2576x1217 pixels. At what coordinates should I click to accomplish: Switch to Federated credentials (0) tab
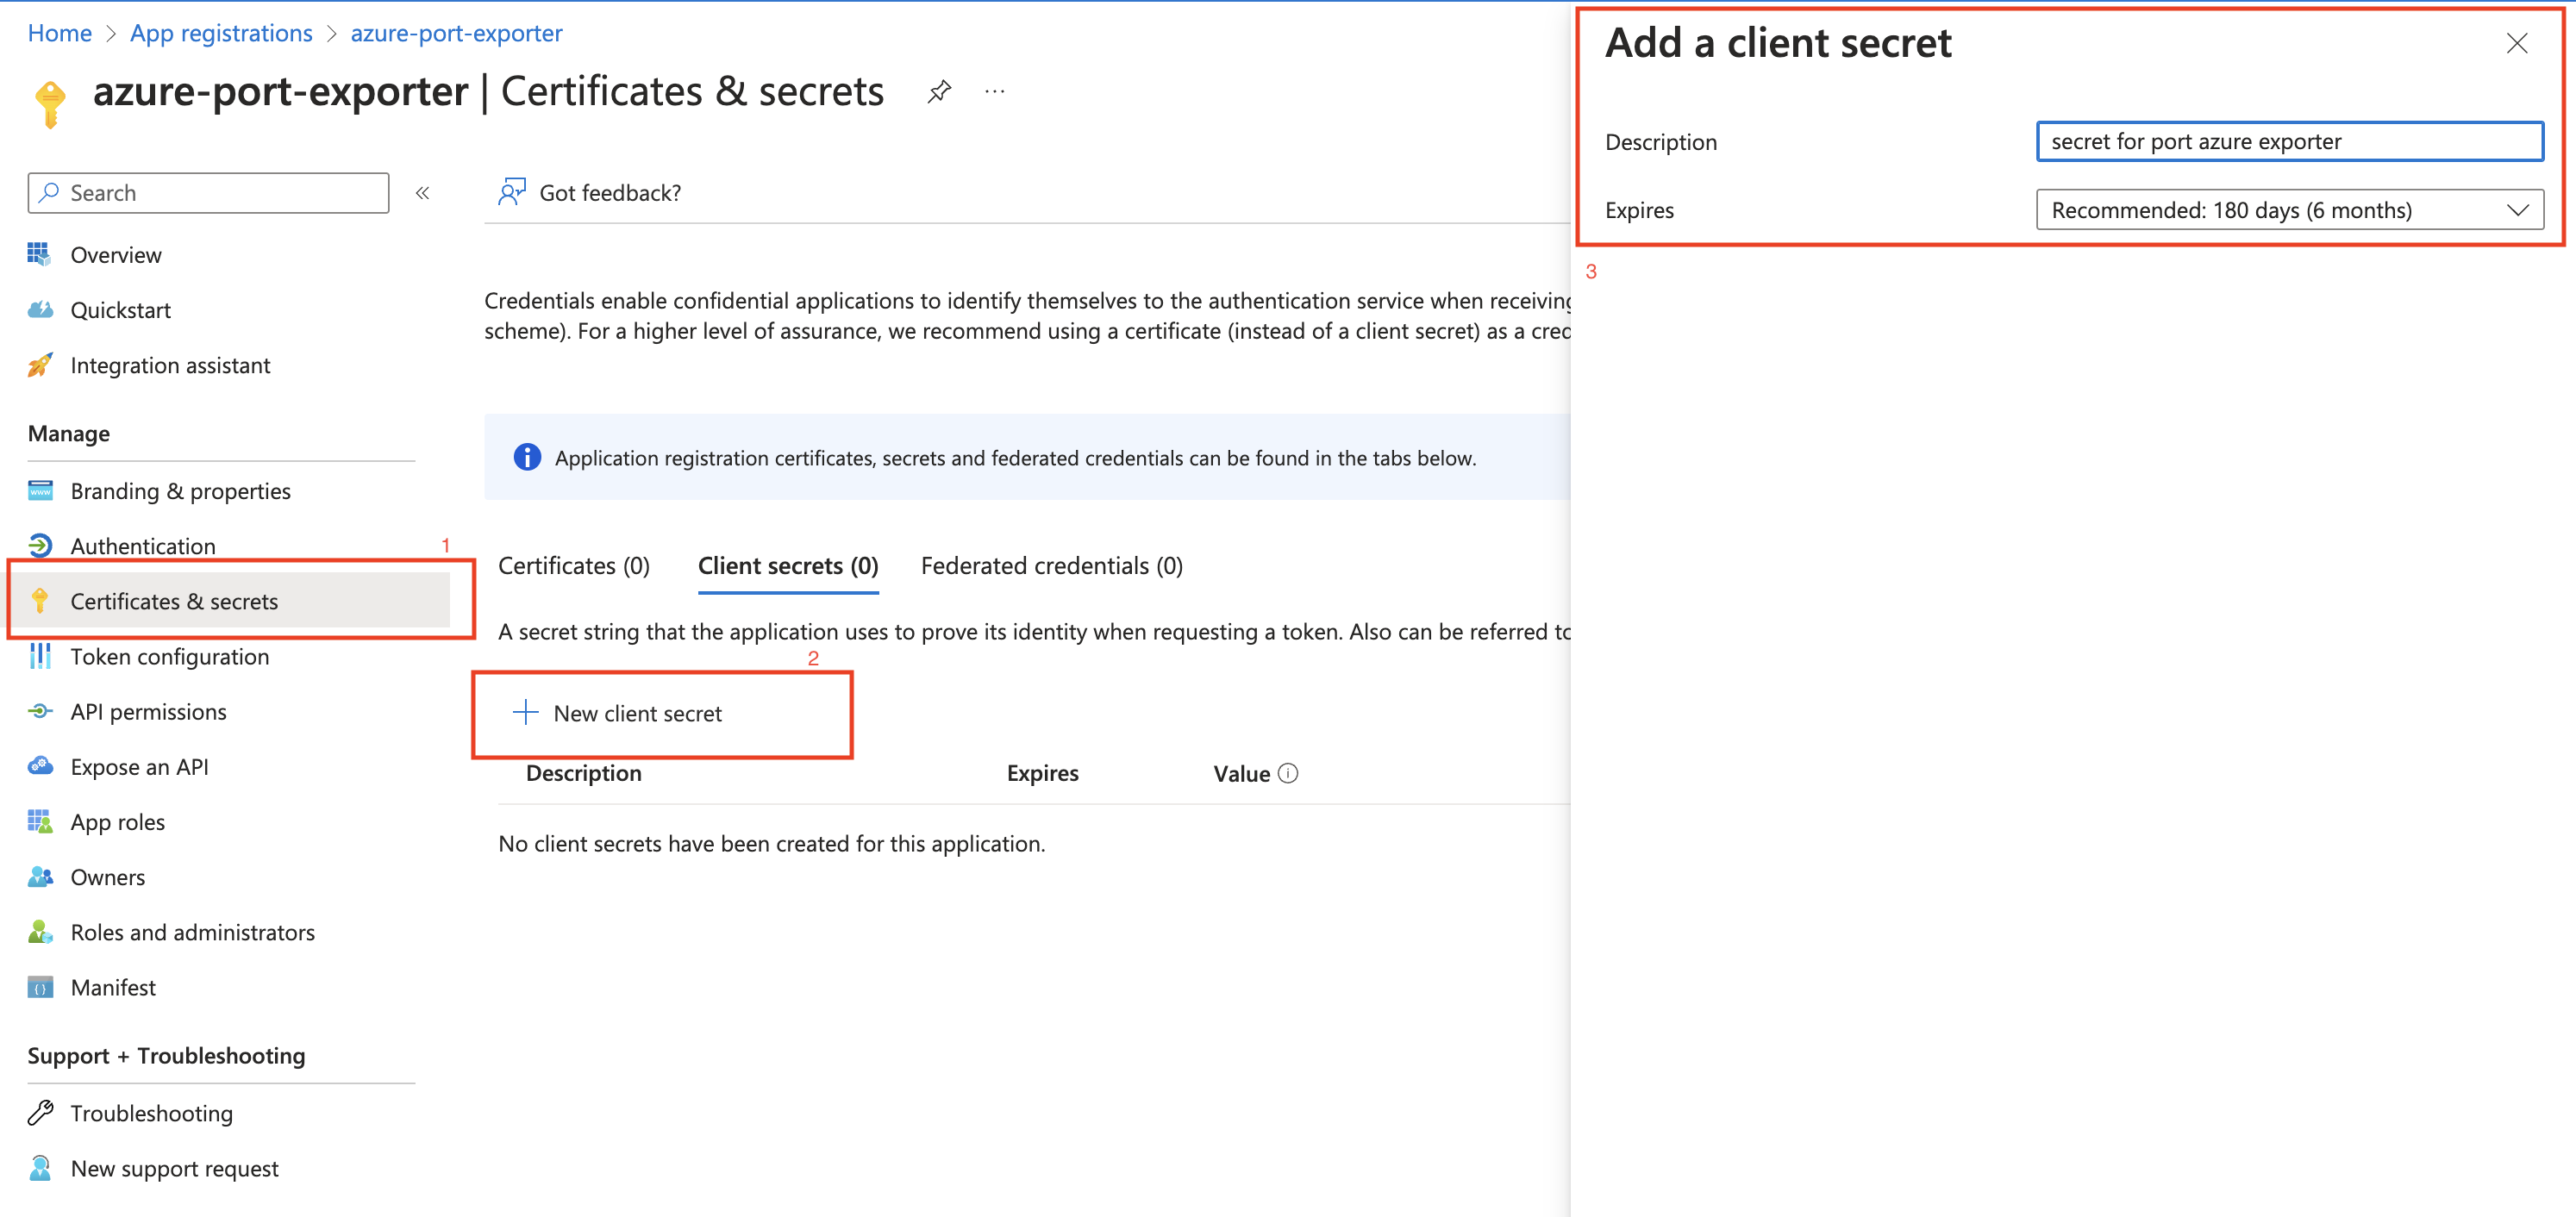pyautogui.click(x=1051, y=566)
